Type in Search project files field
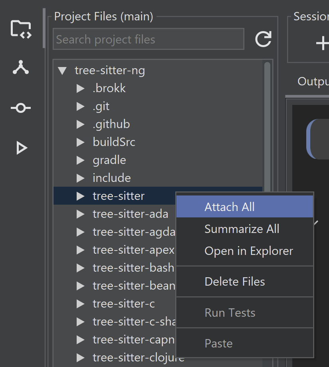This screenshot has width=329, height=367. point(148,39)
